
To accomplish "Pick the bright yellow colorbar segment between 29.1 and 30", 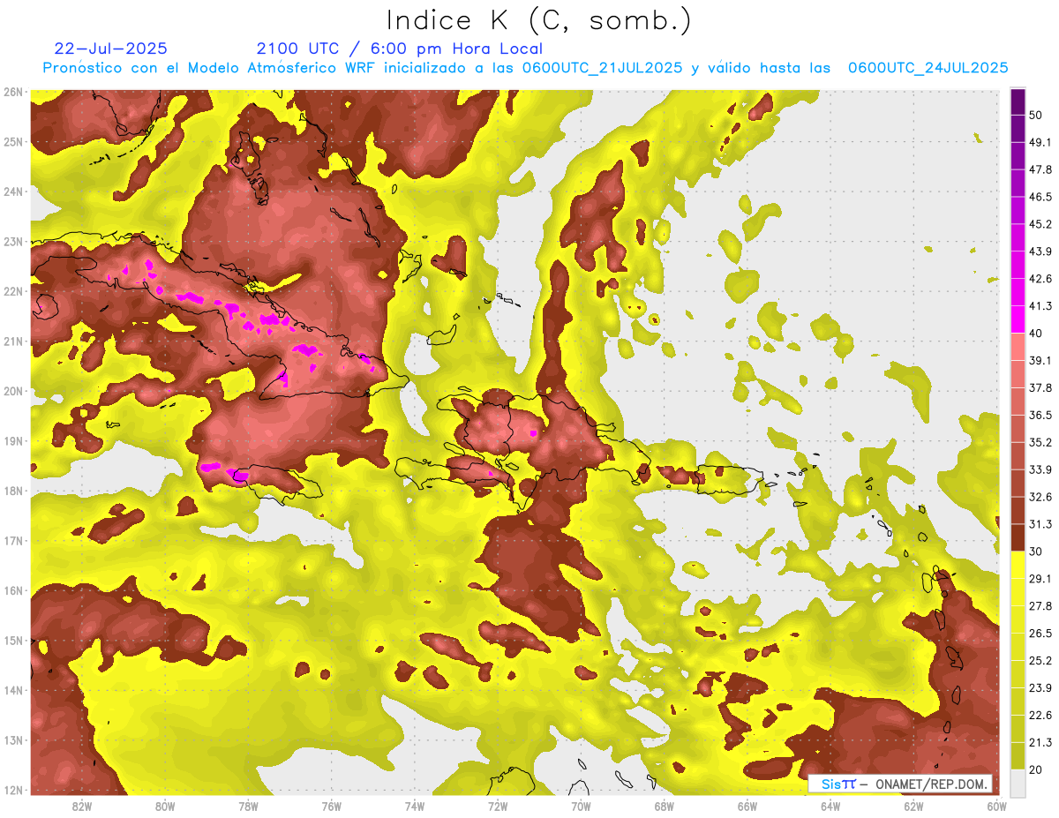I will pyautogui.click(x=1018, y=565).
